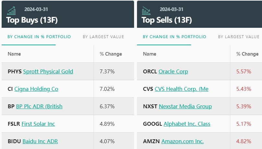Click the Top Buys rising chart icon
The image size is (262, 149).
(x=11, y=11)
